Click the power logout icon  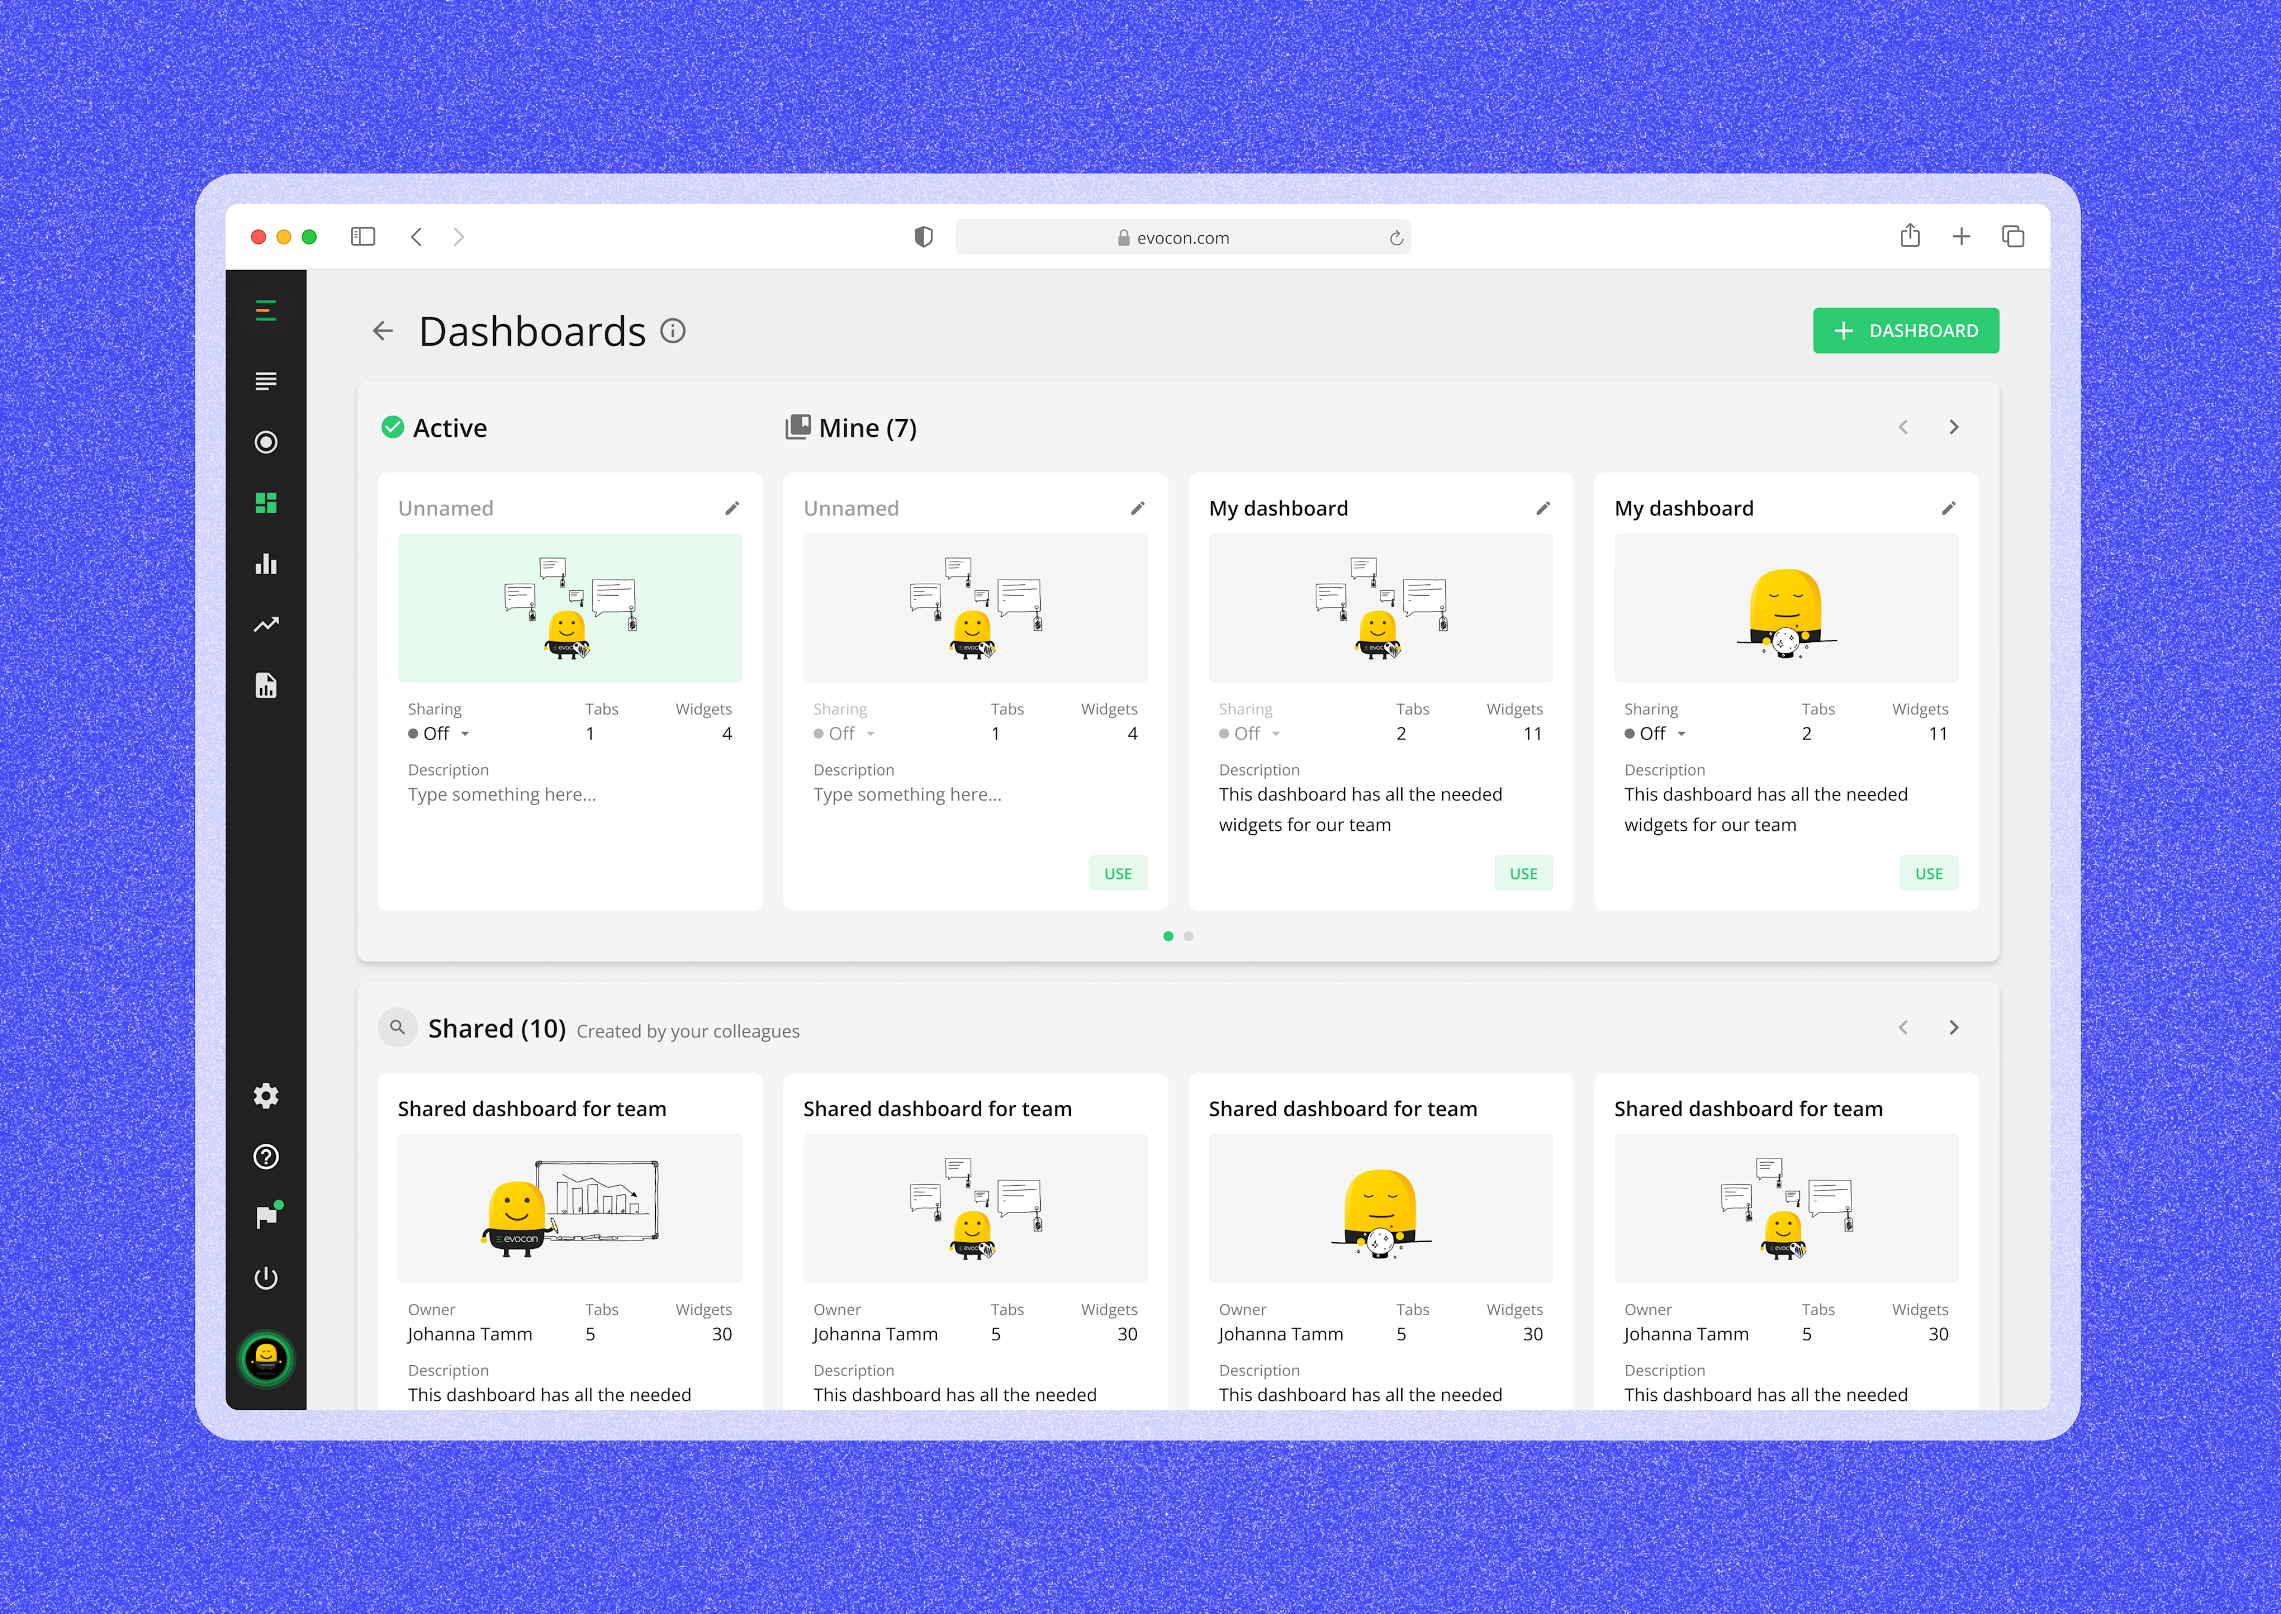point(266,1278)
